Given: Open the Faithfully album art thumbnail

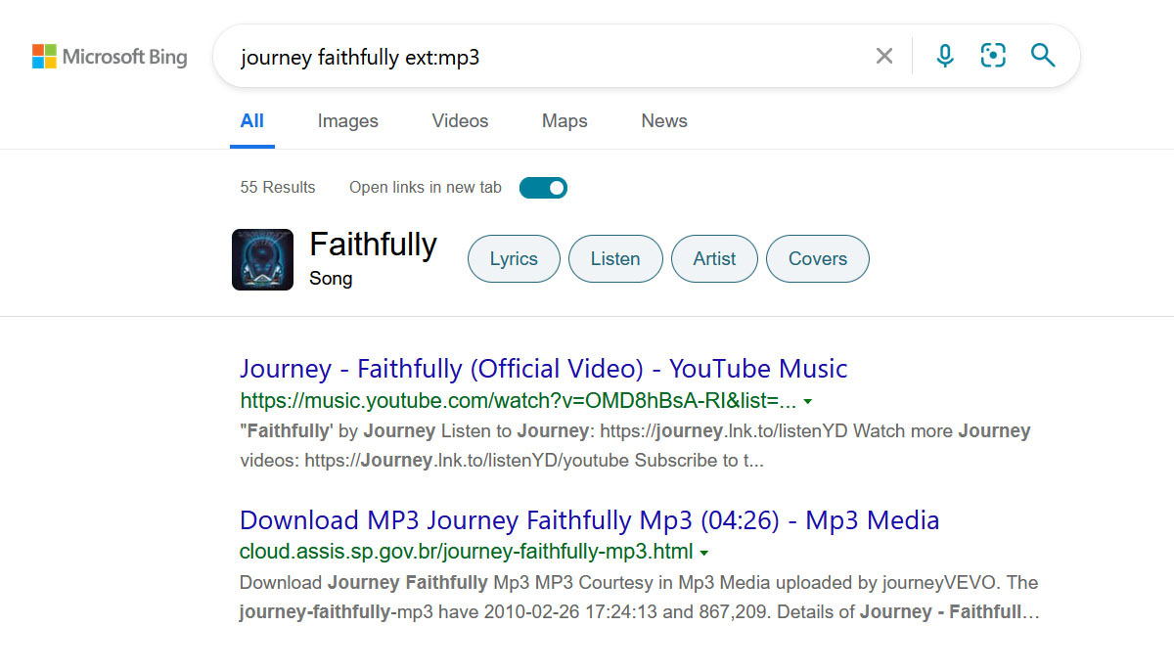Looking at the screenshot, I should coord(262,259).
